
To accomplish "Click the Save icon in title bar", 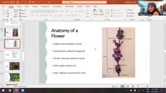I will click(18, 2).
